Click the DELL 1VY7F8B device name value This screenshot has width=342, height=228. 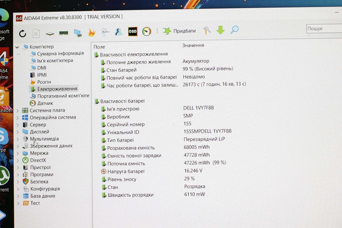(x=198, y=108)
